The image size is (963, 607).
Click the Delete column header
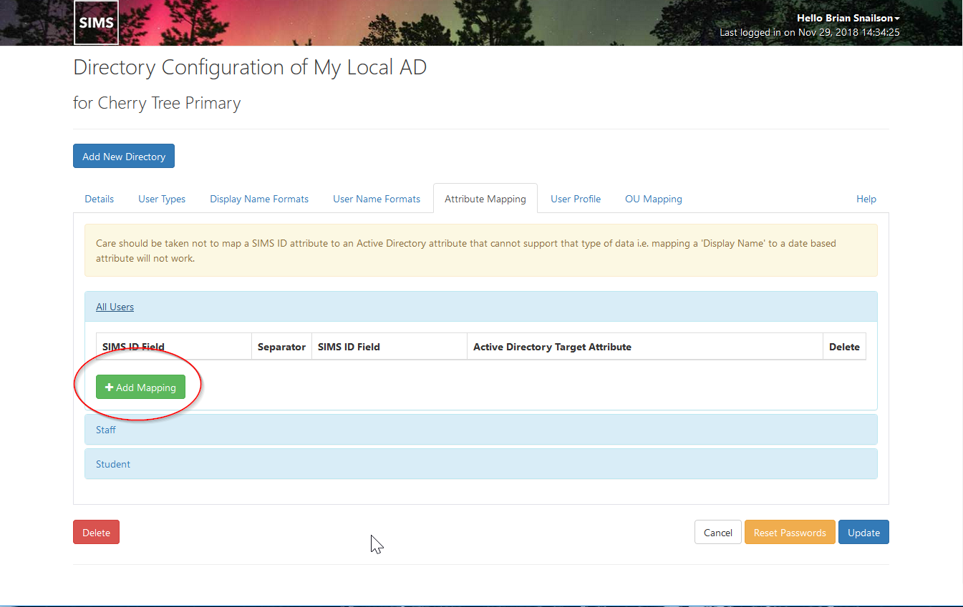click(x=844, y=347)
